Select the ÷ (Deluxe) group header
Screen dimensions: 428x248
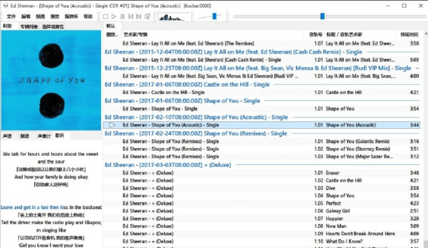tap(262, 165)
